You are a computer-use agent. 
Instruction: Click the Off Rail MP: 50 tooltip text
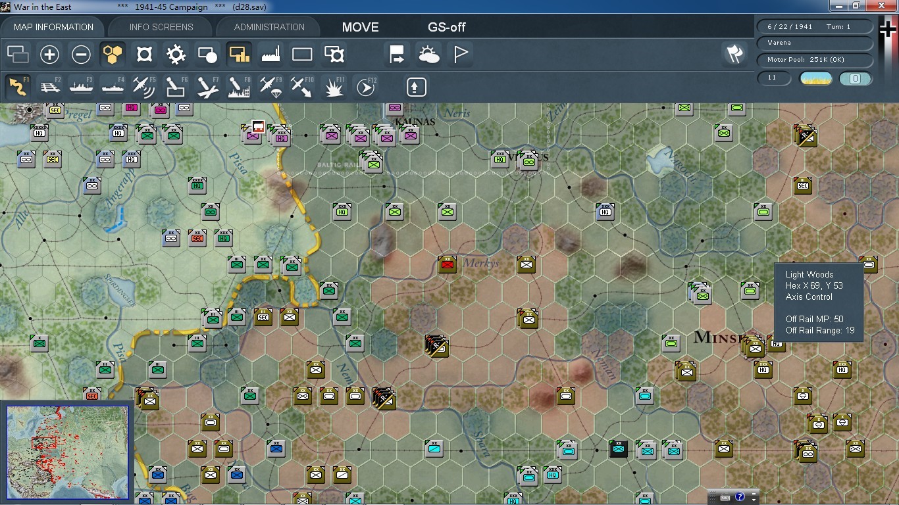(814, 319)
